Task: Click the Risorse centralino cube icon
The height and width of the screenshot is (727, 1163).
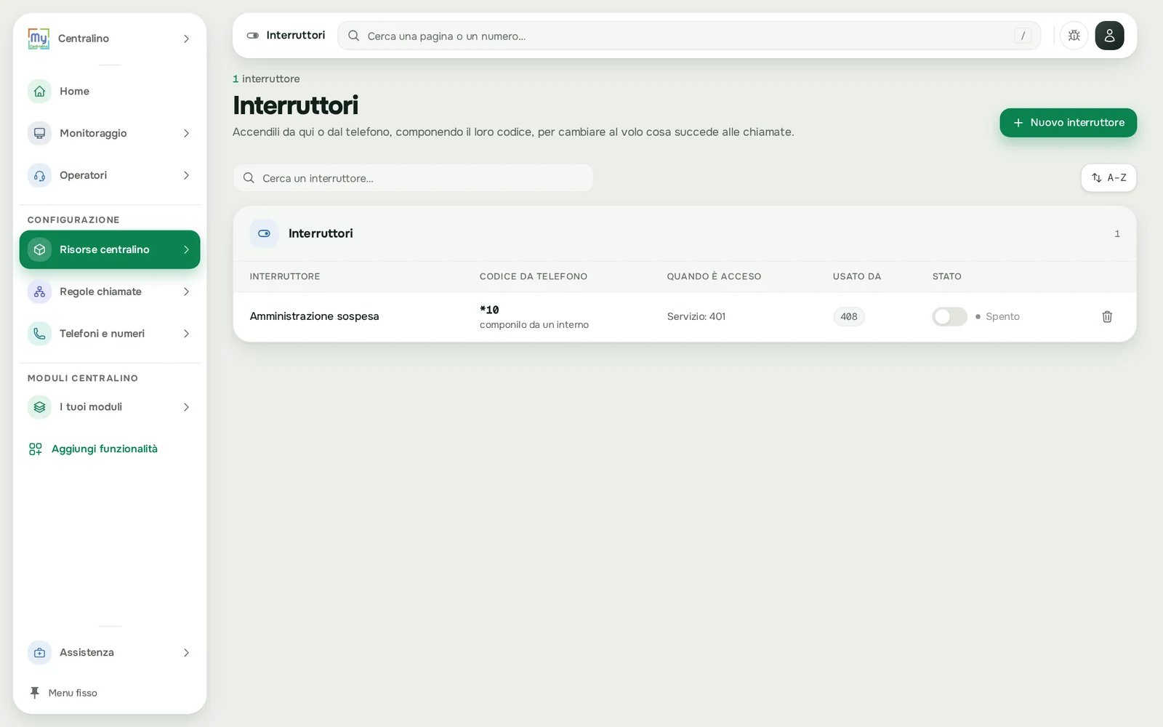Action: 39,249
